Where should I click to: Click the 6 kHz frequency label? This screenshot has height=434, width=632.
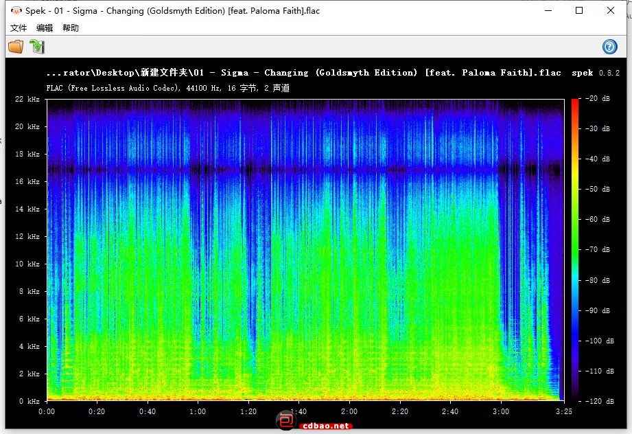tap(29, 319)
